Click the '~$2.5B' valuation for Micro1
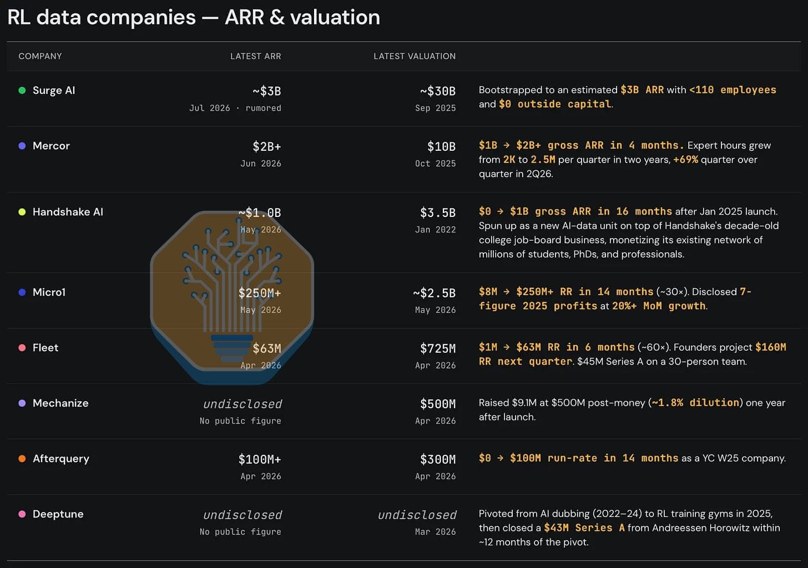 [435, 293]
